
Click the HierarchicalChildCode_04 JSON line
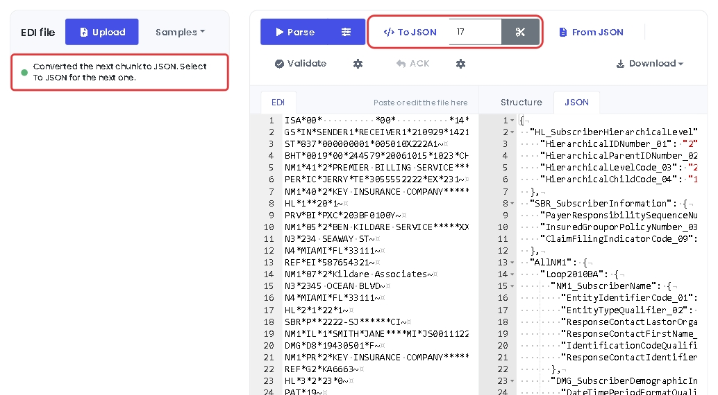(x=609, y=179)
